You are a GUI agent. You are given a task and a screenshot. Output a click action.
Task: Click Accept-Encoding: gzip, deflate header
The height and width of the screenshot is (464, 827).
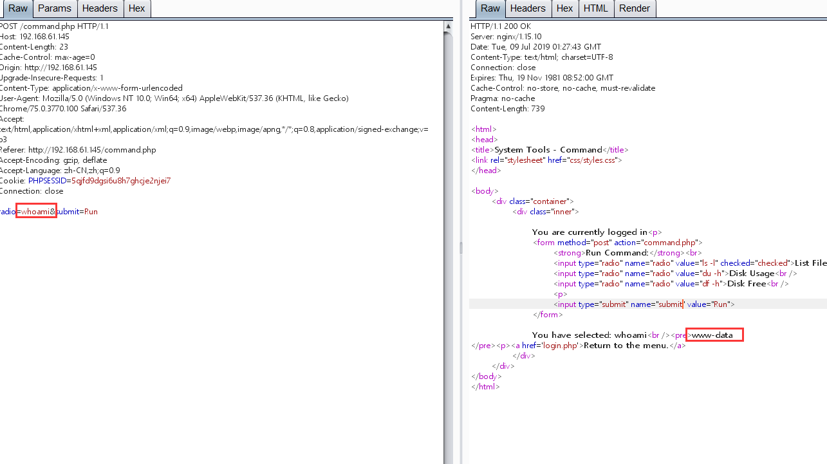click(x=53, y=160)
